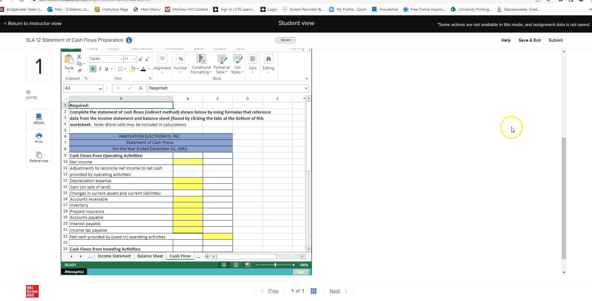This screenshot has width=592, height=301.
Task: Collapse the ribbon with the caret
Action: click(307, 78)
